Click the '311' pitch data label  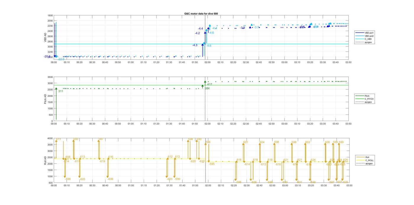(61, 91)
